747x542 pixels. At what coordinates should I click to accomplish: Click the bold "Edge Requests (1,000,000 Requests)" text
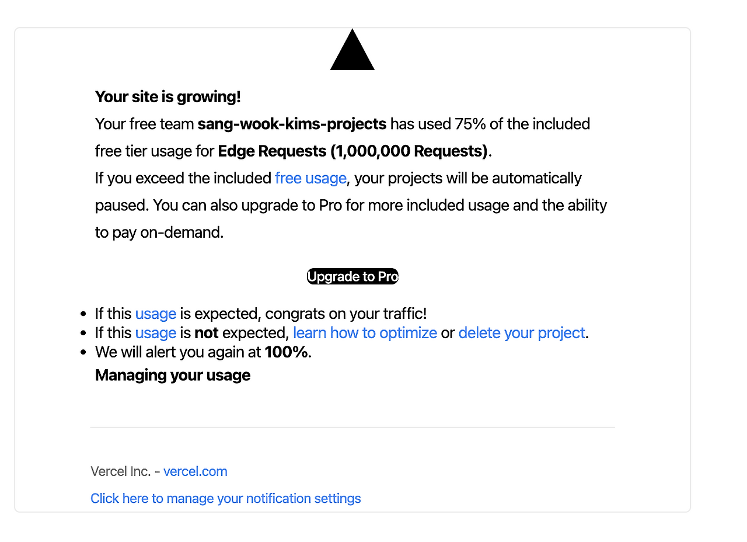pyautogui.click(x=352, y=151)
